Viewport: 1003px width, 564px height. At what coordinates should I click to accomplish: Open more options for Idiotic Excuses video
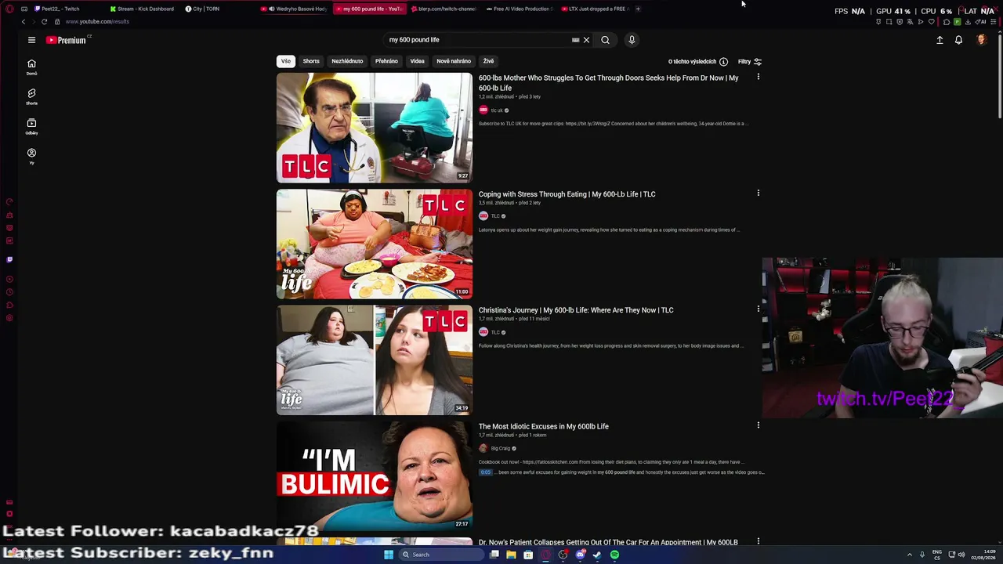click(x=758, y=425)
